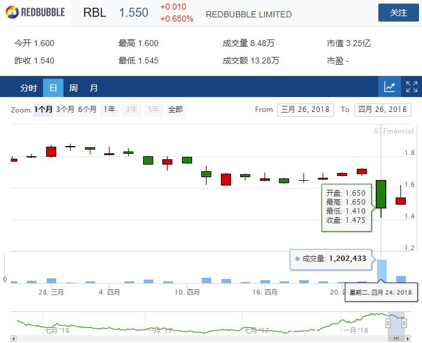
Task: Click the 28. 三月 axis label
Action: [51, 292]
